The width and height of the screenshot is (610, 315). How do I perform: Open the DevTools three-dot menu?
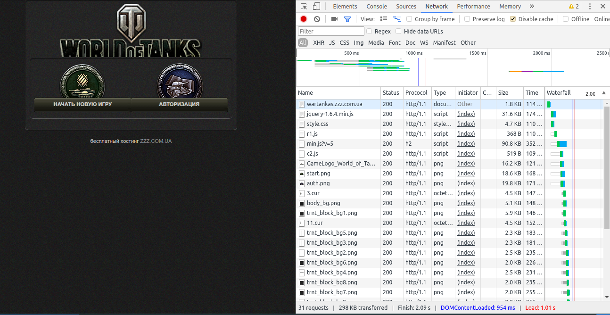(590, 6)
